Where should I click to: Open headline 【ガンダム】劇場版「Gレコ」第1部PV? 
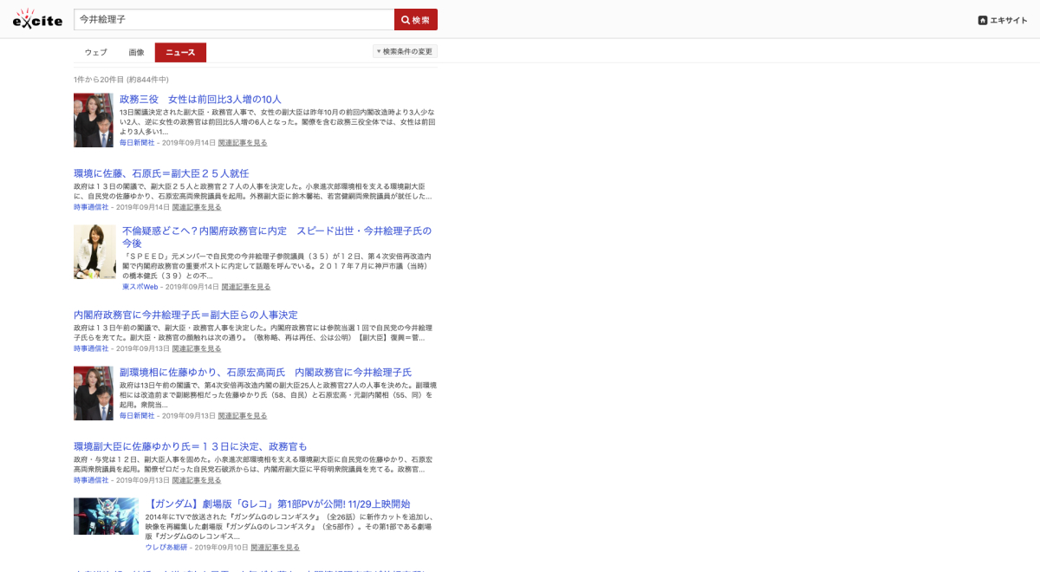(277, 504)
